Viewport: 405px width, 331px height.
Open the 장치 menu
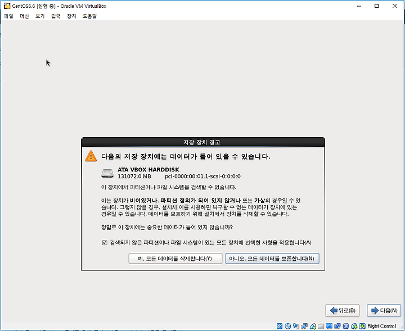(71, 16)
